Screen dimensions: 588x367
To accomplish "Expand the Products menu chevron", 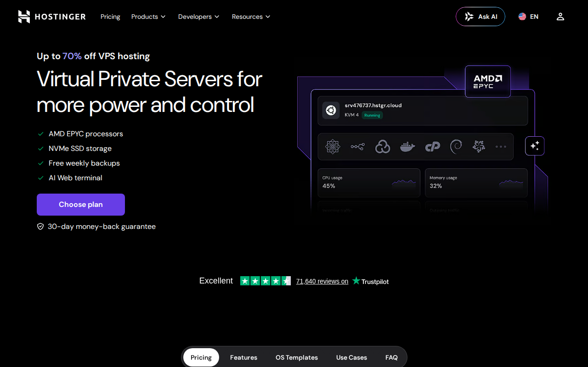I will click(163, 17).
